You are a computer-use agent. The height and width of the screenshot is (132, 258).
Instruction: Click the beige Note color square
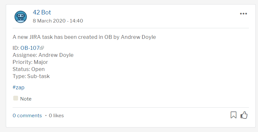click(x=15, y=98)
